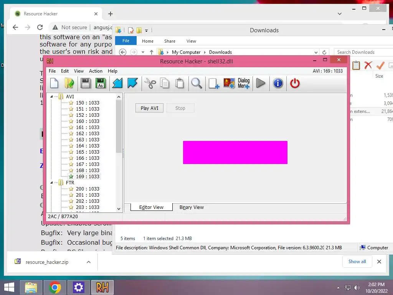This screenshot has width=393, height=295.
Task: Collapse the FTR tree folder
Action: click(52, 182)
